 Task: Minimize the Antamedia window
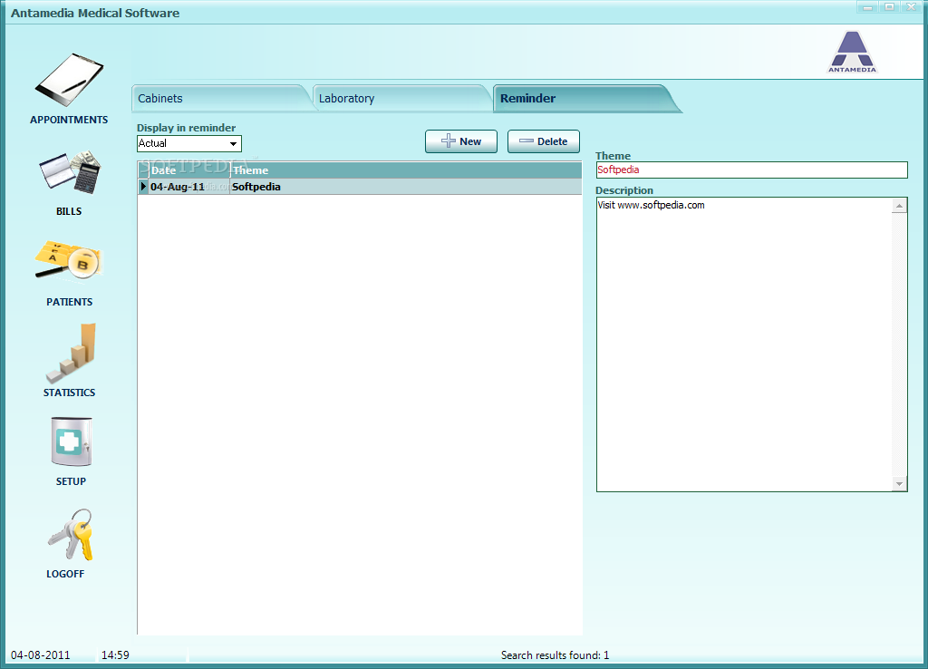tap(867, 7)
